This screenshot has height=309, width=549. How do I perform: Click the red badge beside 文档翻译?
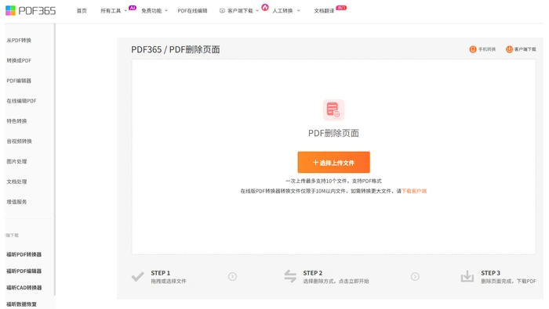341,8
